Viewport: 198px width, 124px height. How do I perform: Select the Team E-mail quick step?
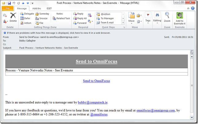click(x=109, y=23)
